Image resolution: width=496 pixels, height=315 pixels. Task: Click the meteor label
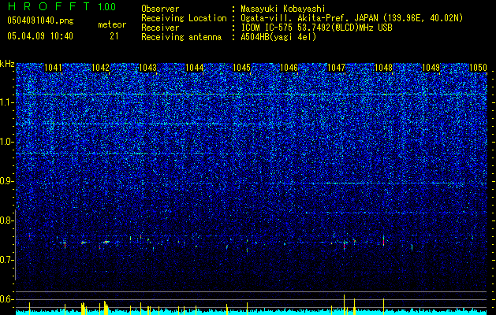pos(112,24)
